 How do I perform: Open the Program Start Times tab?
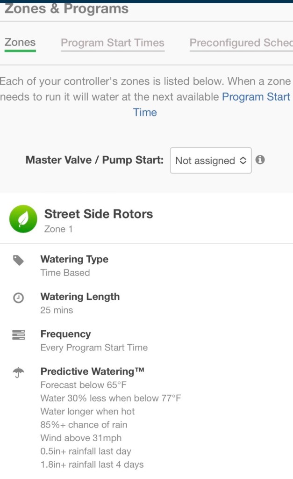[113, 43]
